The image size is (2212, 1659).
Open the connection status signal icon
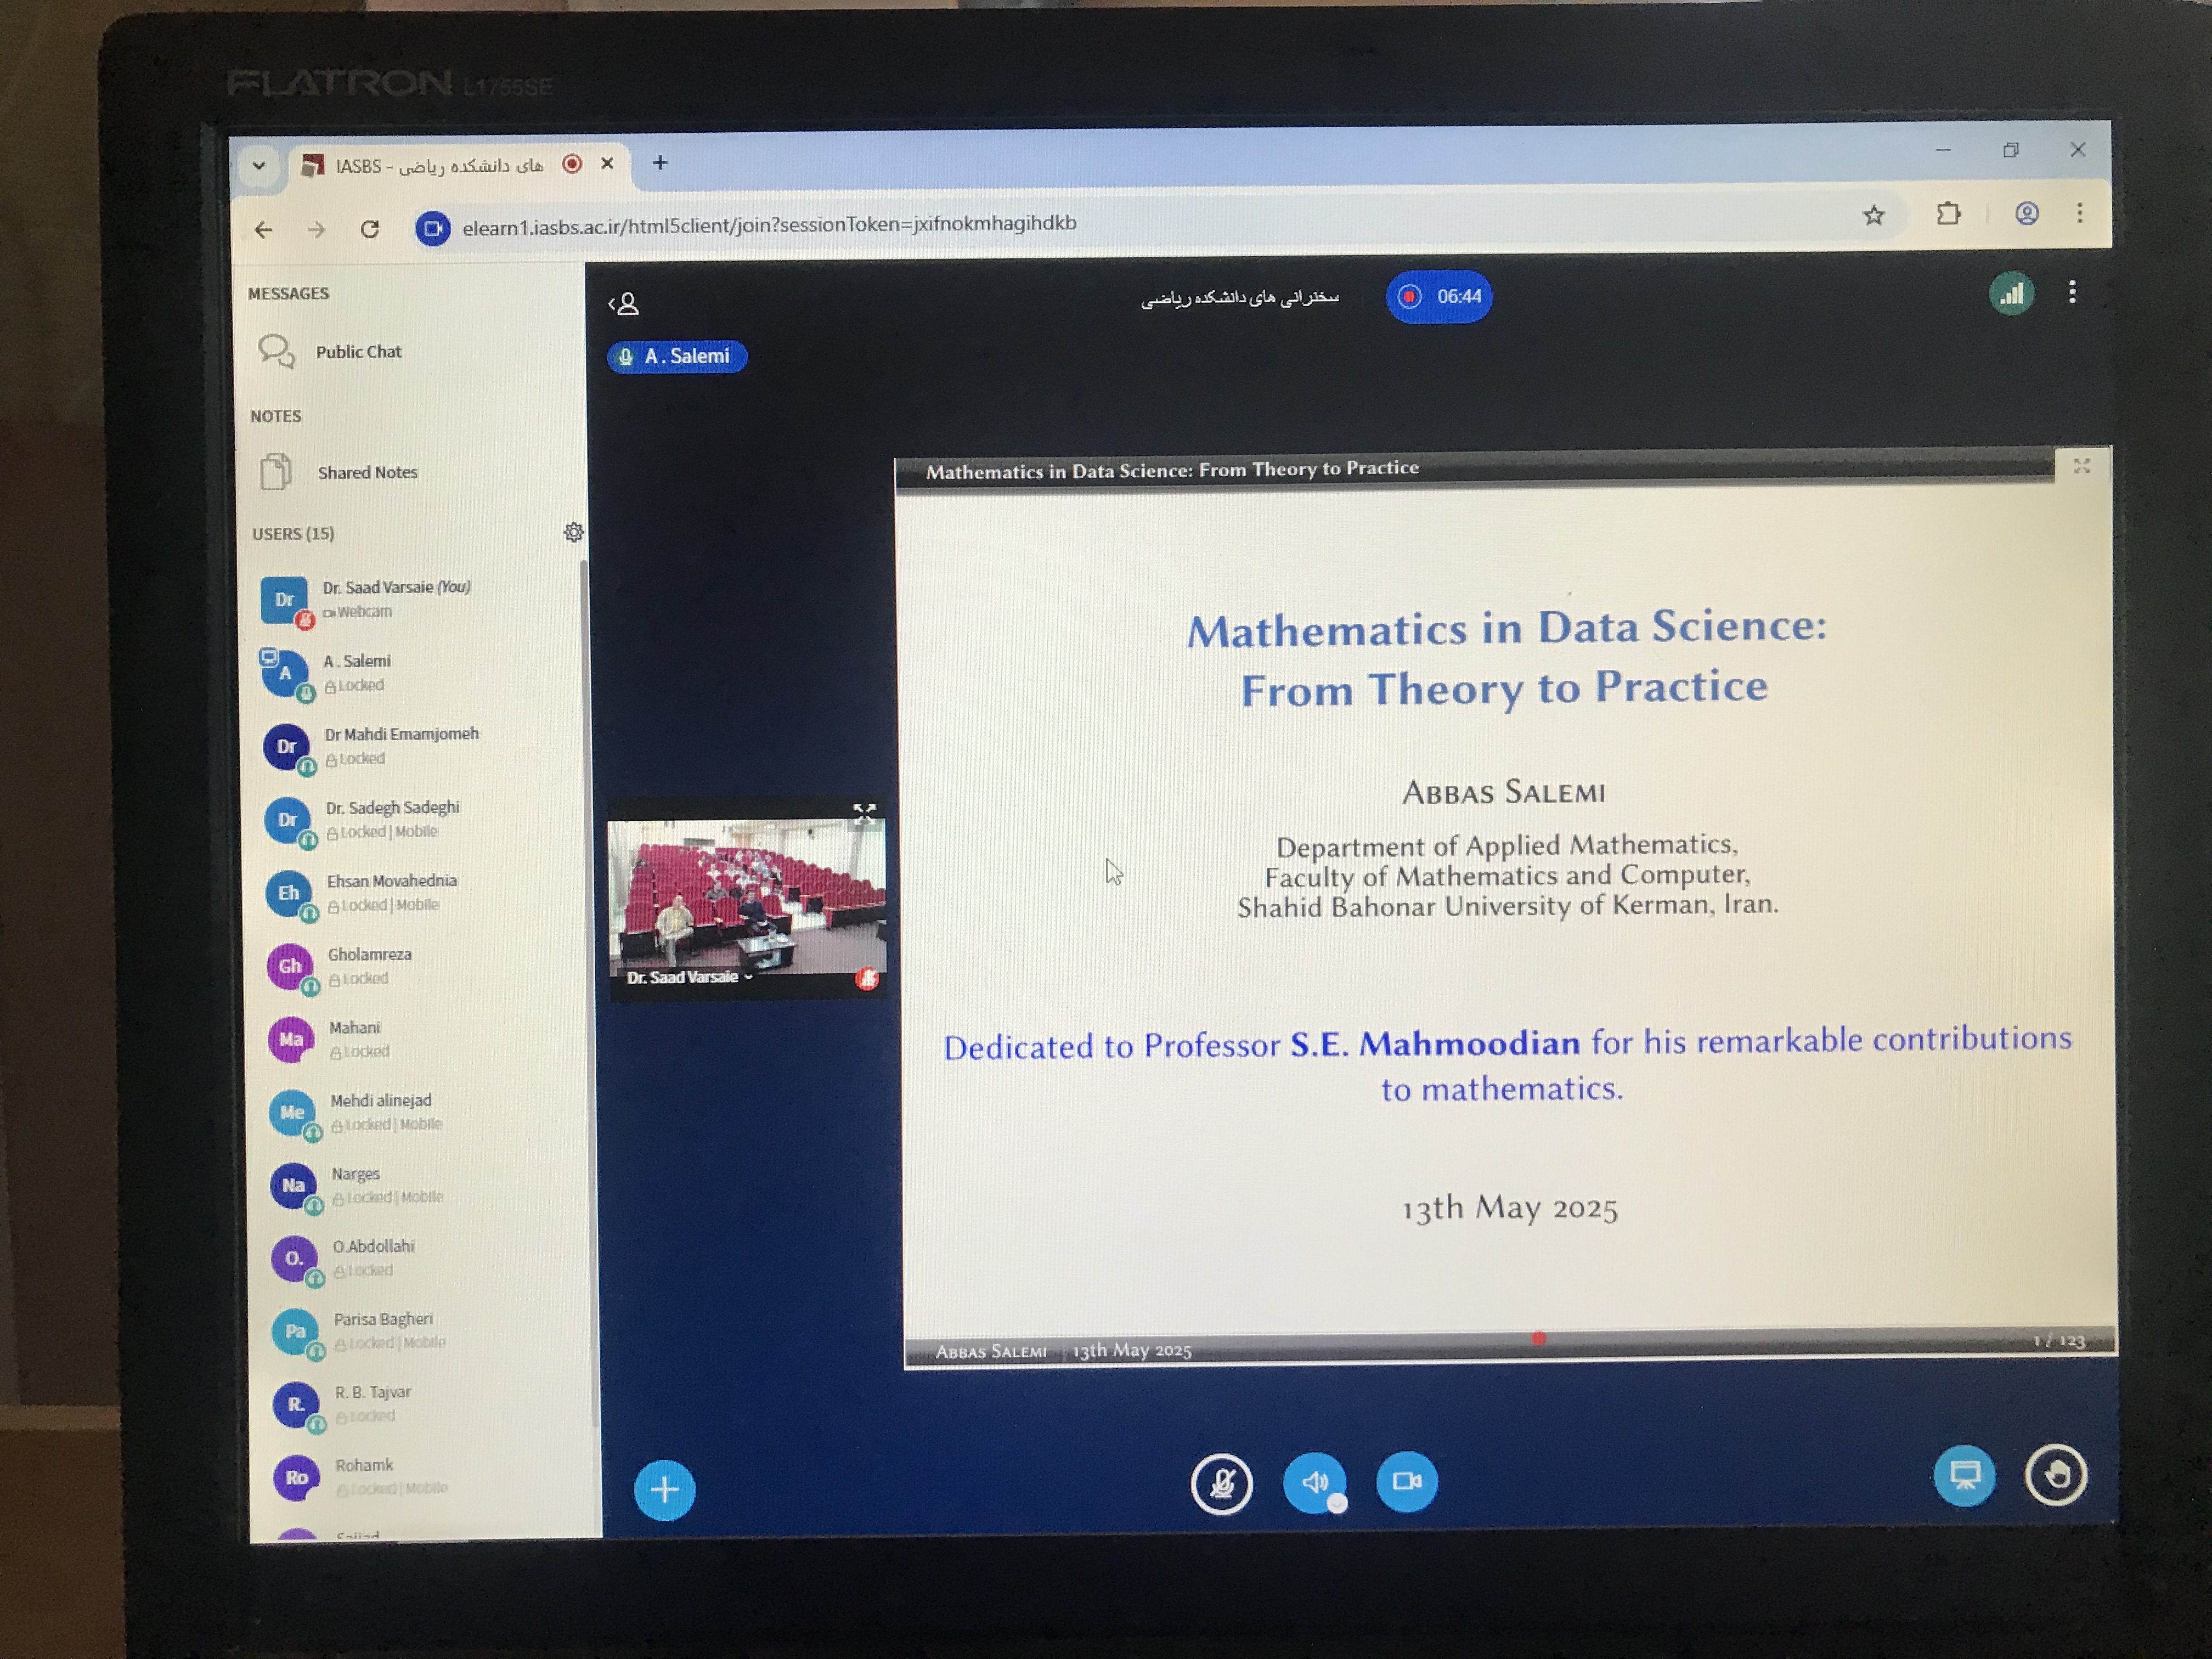point(2011,294)
